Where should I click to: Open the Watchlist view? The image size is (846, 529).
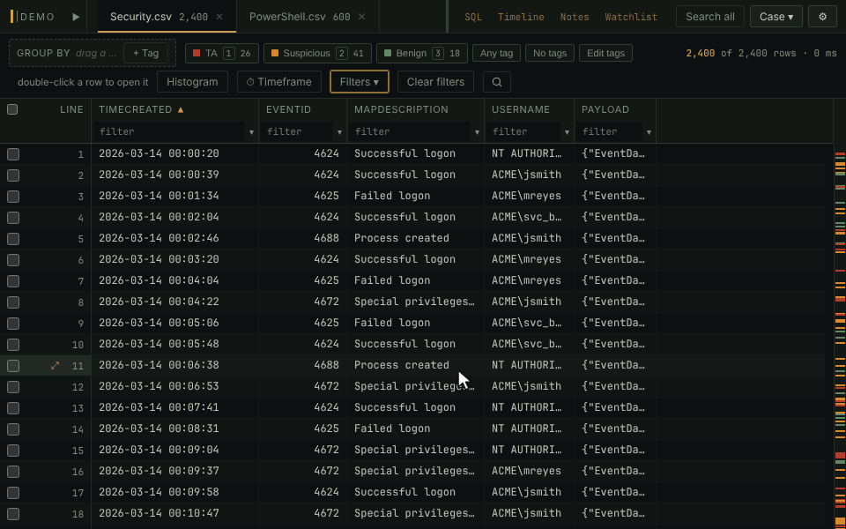click(631, 17)
